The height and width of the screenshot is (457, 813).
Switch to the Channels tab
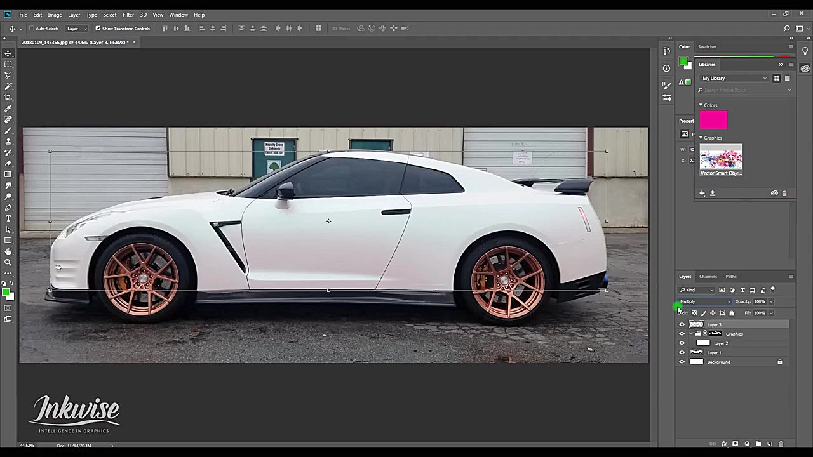[708, 277]
